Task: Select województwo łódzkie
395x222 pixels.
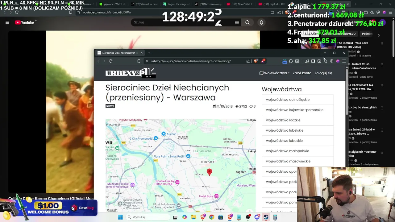Action: click(297, 120)
